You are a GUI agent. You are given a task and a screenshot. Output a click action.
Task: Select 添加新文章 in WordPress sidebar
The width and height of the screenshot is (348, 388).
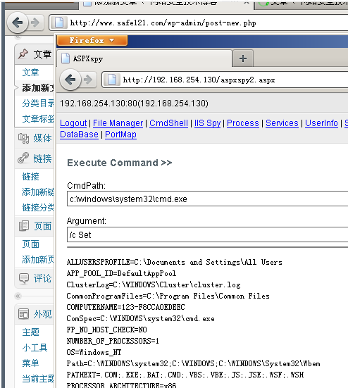pos(38,87)
